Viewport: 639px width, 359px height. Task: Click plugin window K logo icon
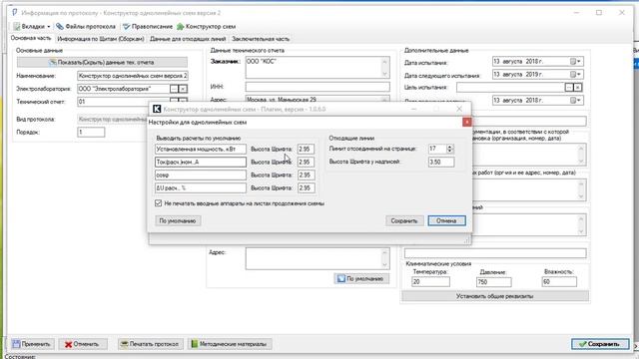(157, 109)
